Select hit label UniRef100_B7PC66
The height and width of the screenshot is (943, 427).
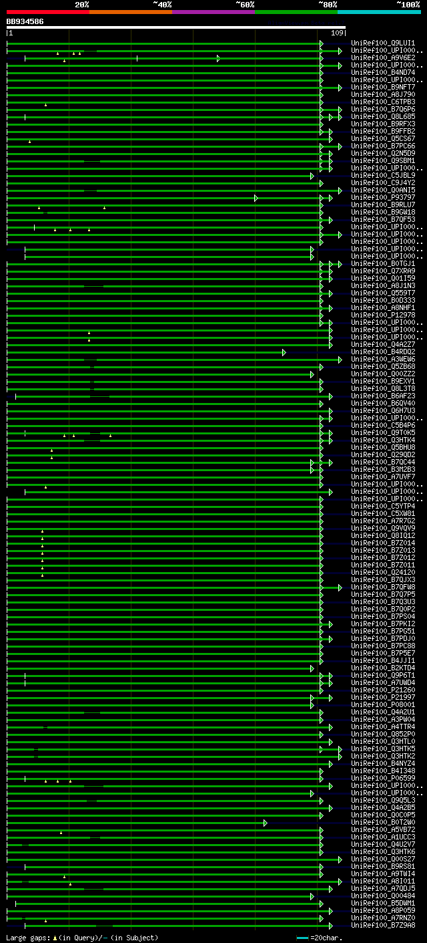pos(383,146)
